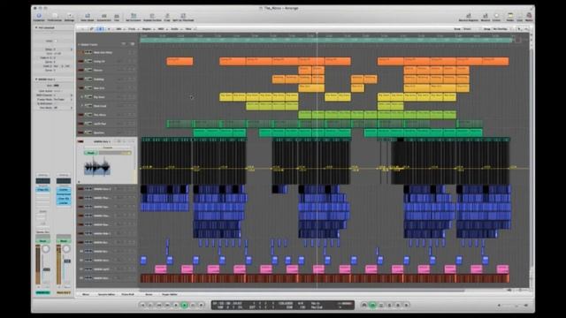Open the Sample Editor tab
The width and height of the screenshot is (566, 318).
(x=106, y=294)
